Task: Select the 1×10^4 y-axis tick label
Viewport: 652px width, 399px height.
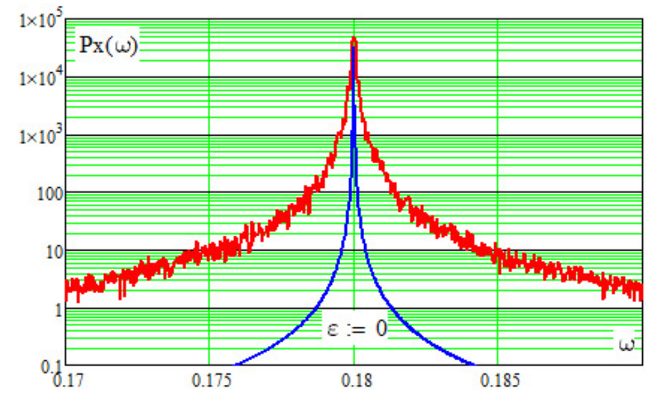Action: (38, 78)
